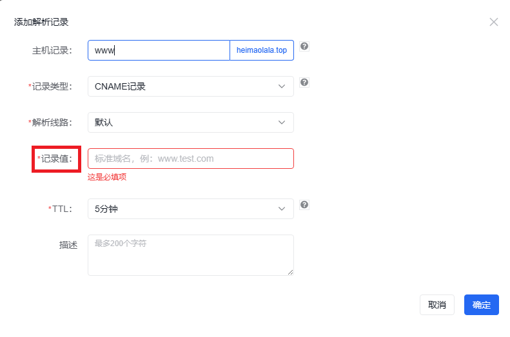Viewport: 510px width, 337px height.
Task: Click into the 记录值 input field
Action: point(190,159)
